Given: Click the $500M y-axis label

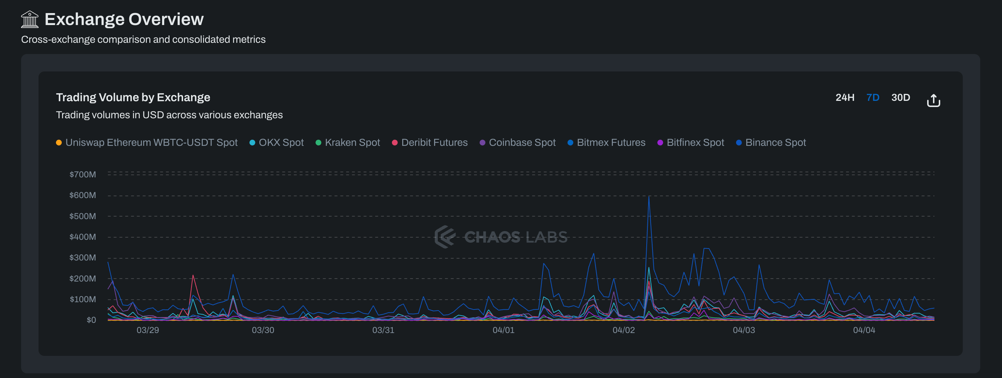Looking at the screenshot, I should 82,216.
